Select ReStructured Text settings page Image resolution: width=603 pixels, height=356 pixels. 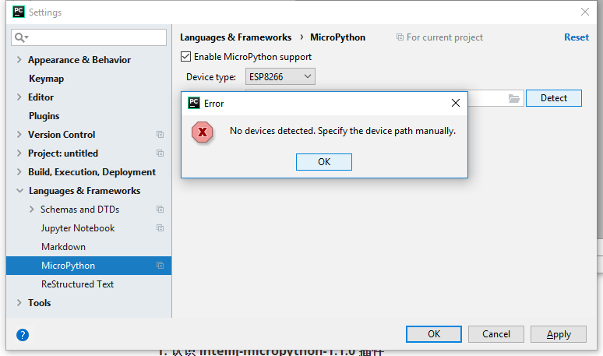tap(77, 284)
